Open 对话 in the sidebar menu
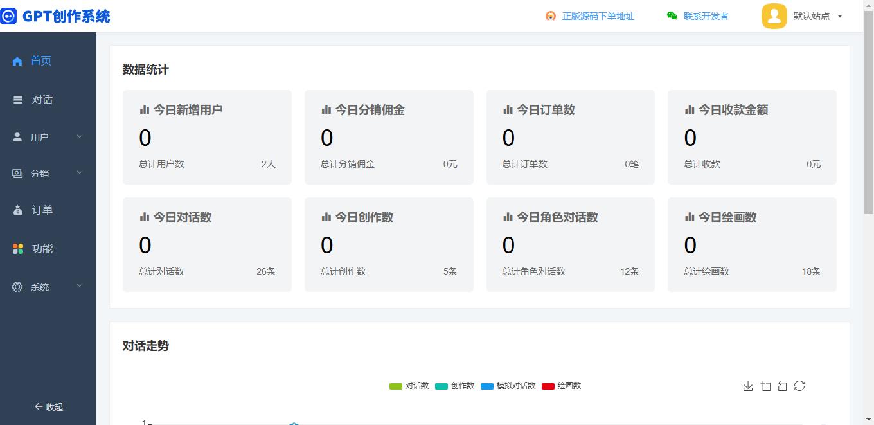 (x=42, y=100)
